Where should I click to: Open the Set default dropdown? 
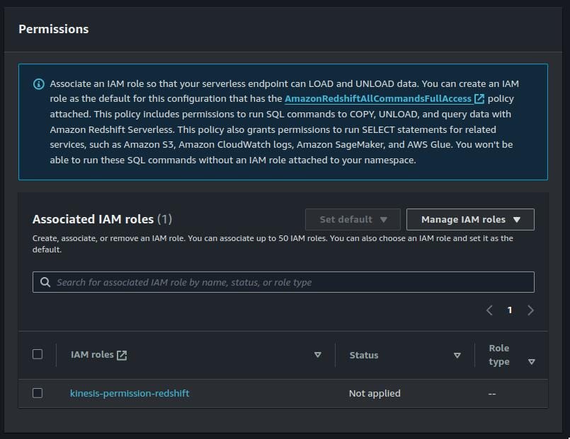[353, 219]
